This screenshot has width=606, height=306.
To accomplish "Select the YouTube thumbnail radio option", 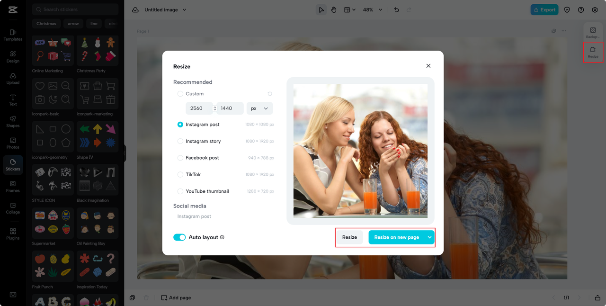I will (x=180, y=191).
